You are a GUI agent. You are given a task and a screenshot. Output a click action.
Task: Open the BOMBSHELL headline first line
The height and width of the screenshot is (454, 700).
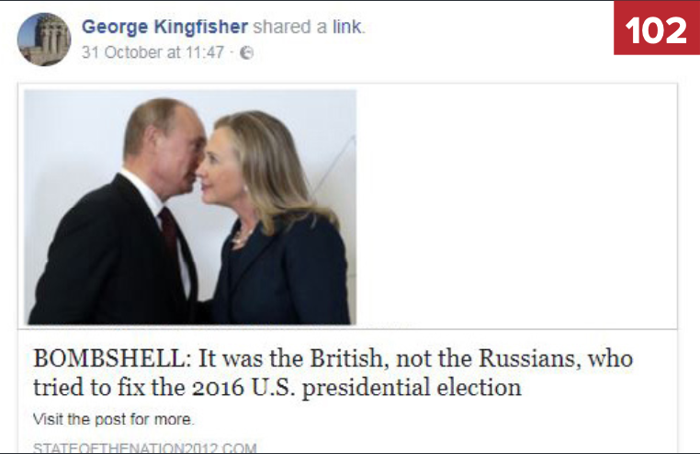coord(333,358)
